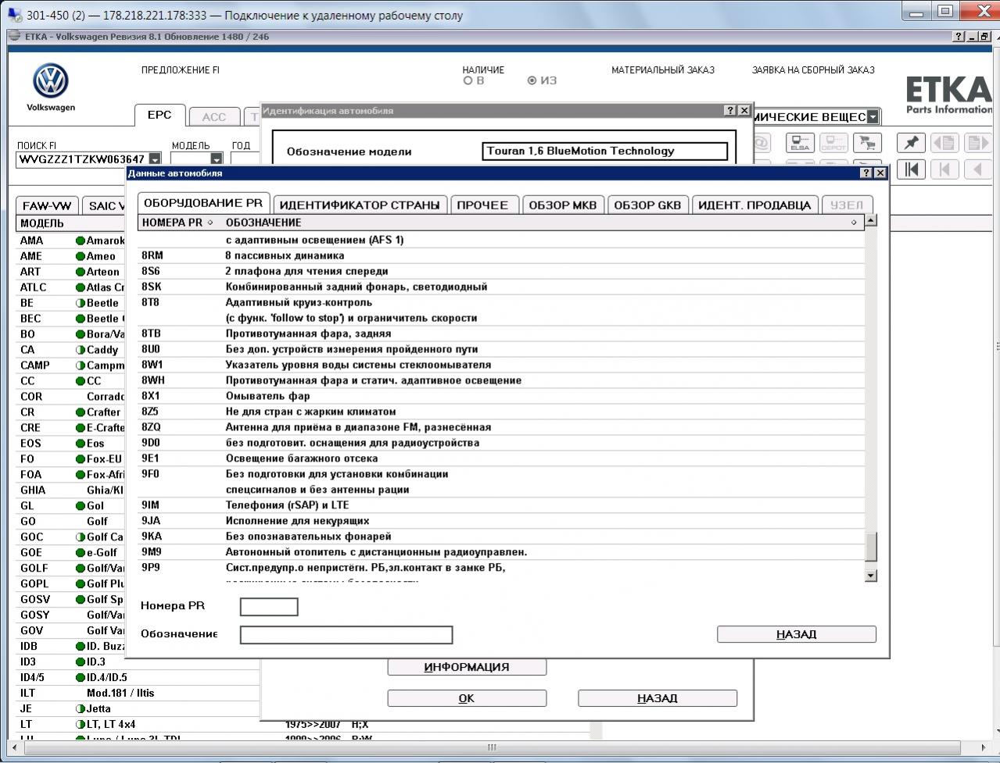Image resolution: width=1000 pixels, height=763 pixels.
Task: Select the JE Jetta model row
Action: [138, 709]
